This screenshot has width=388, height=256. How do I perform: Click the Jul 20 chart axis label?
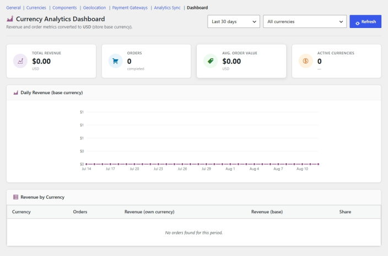pyautogui.click(x=134, y=169)
